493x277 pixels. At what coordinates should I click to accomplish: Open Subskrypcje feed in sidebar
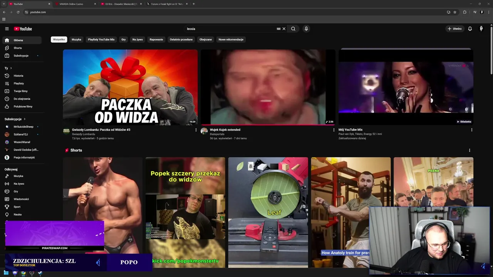click(x=22, y=56)
